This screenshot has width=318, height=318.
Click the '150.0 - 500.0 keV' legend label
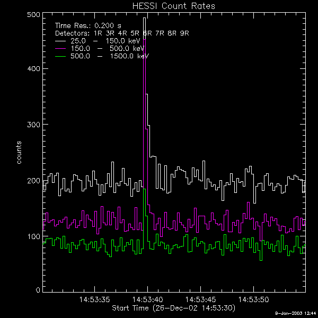tap(108, 49)
